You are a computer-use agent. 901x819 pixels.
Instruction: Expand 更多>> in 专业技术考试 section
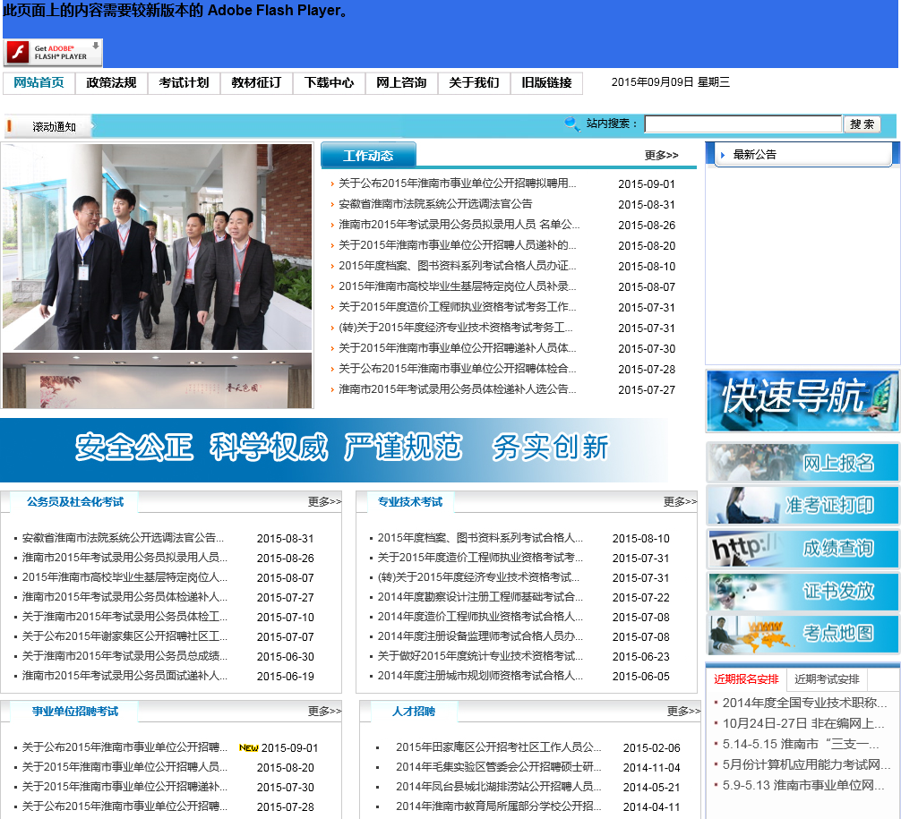click(x=680, y=502)
